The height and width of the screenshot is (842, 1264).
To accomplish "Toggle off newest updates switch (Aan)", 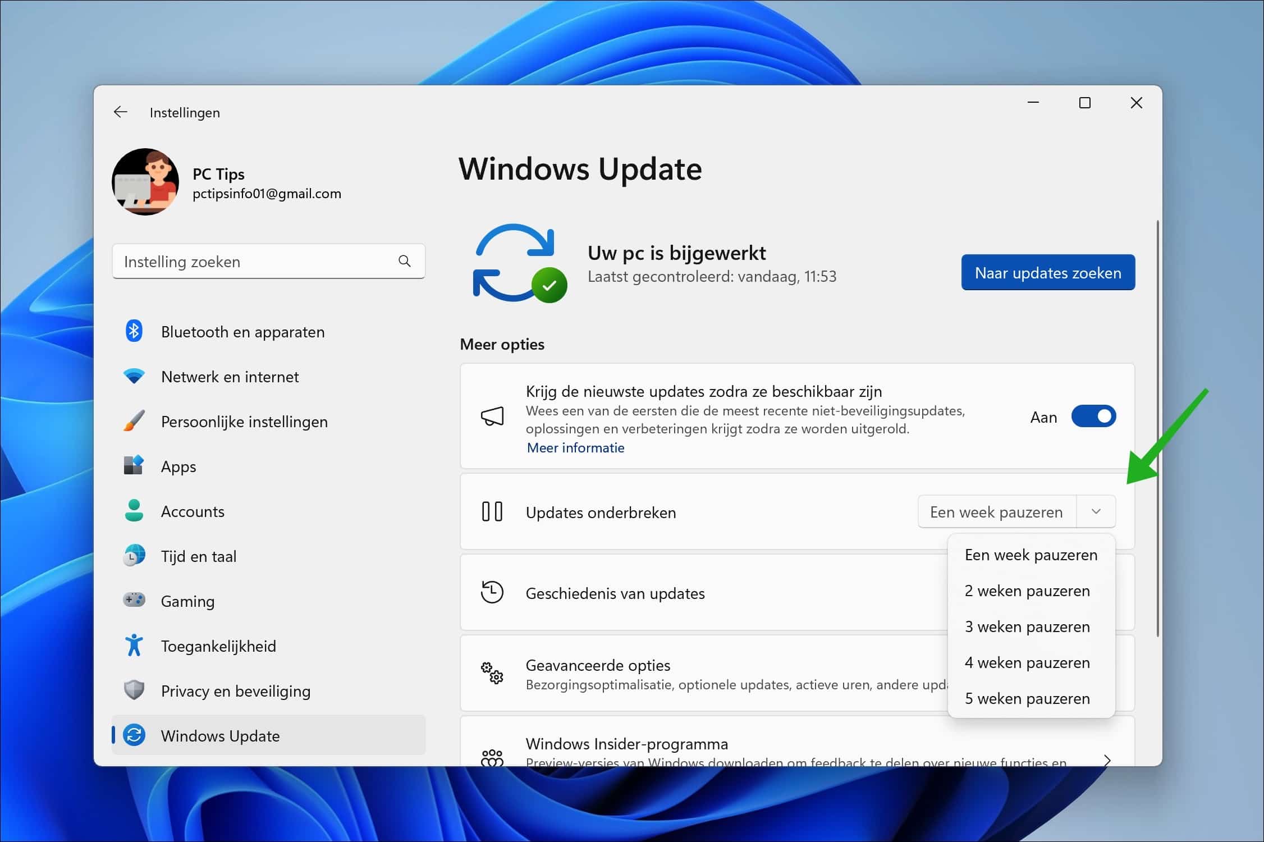I will pos(1093,417).
